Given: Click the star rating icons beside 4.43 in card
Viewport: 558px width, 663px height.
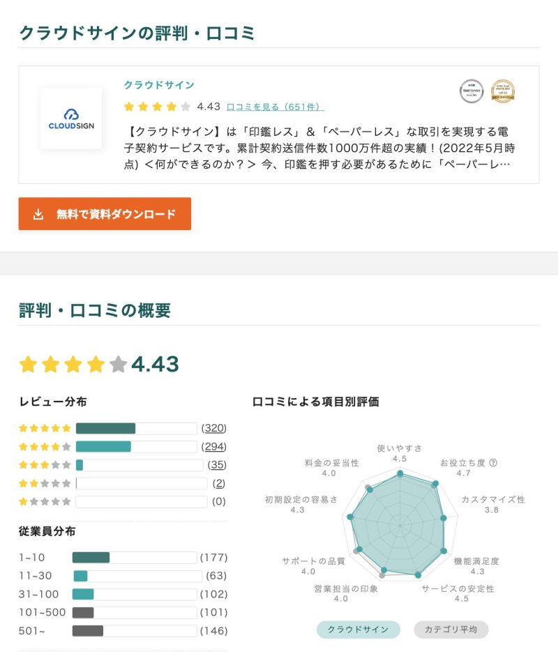Looking at the screenshot, I should (x=157, y=107).
